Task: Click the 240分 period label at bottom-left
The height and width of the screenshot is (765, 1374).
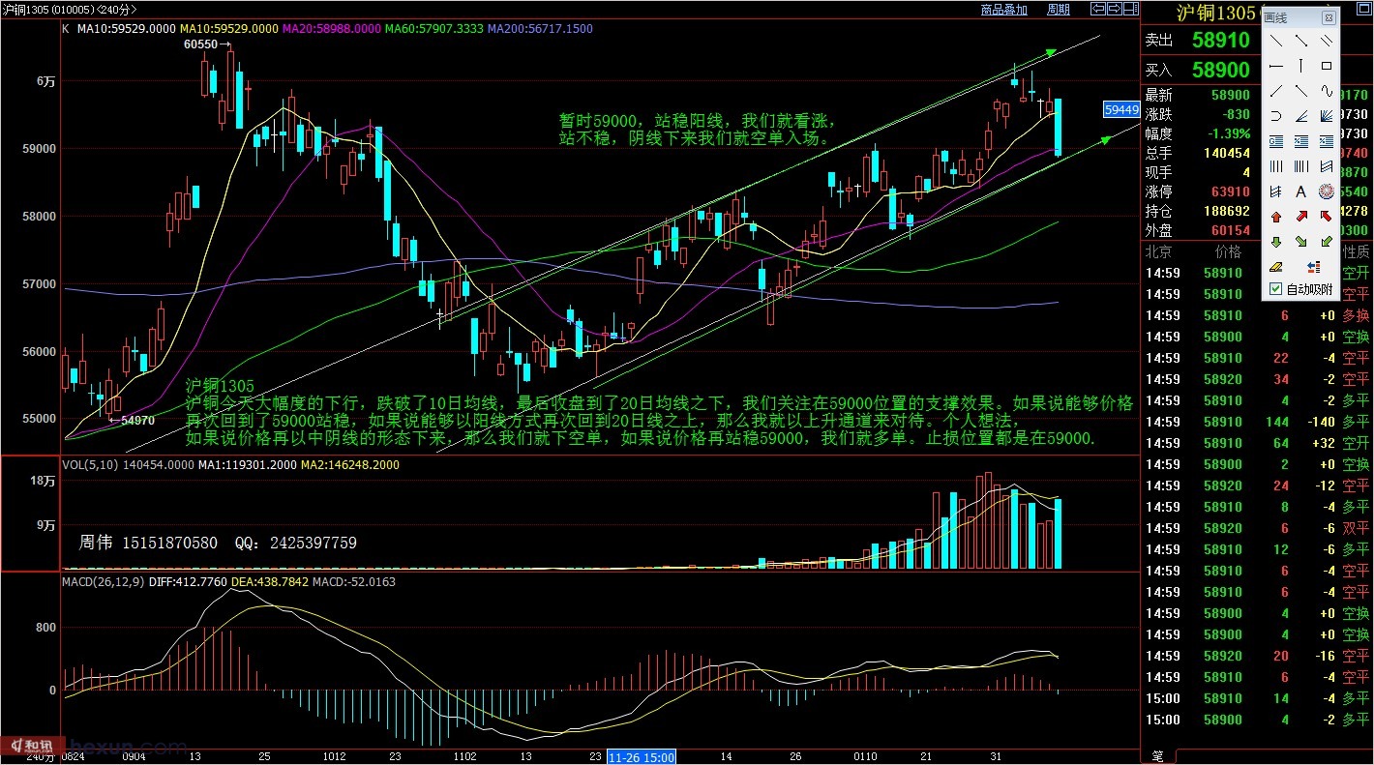Action: 39,757
